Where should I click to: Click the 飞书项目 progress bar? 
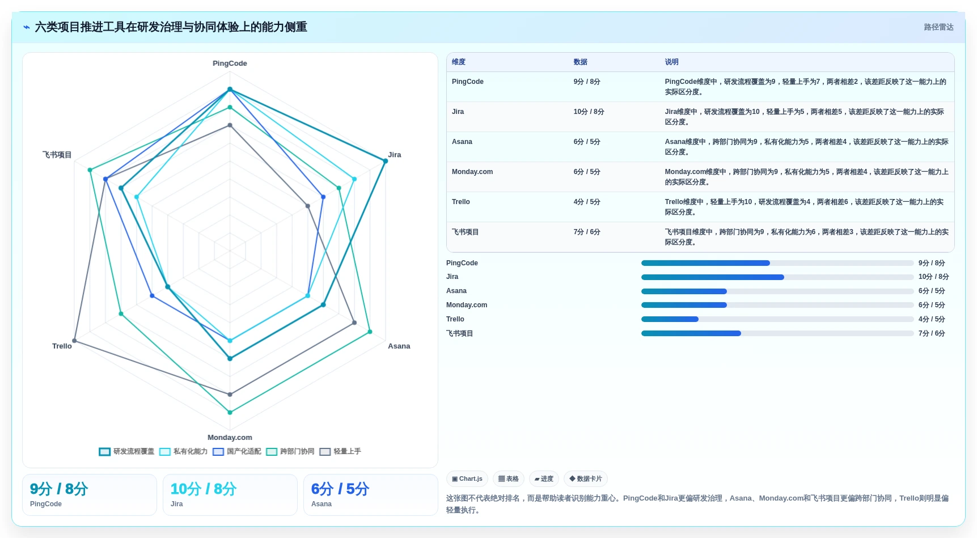click(777, 333)
